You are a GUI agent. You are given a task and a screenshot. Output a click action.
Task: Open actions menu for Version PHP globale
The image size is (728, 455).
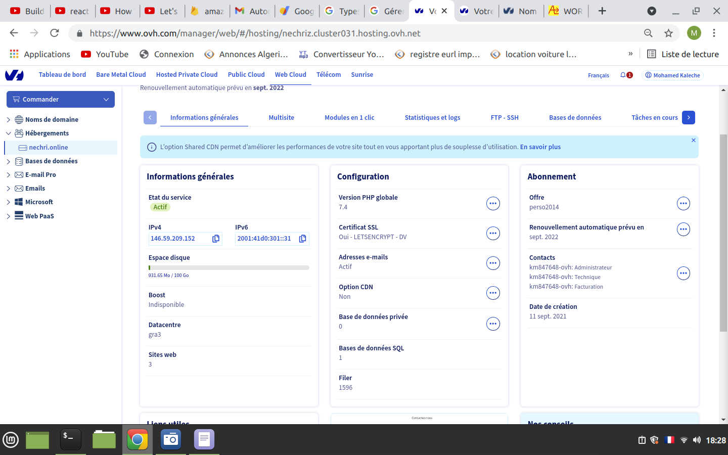click(x=493, y=203)
